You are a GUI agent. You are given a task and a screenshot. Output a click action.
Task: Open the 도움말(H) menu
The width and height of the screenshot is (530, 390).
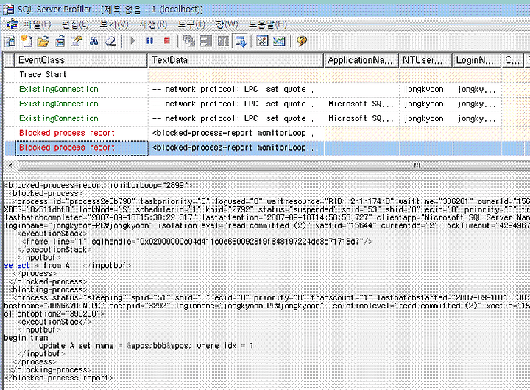pyautogui.click(x=268, y=24)
